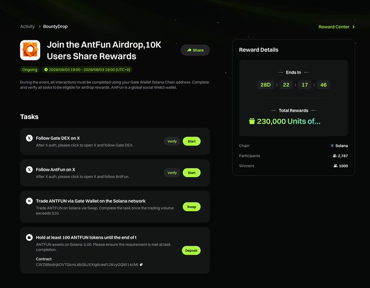This screenshot has height=288, width=370.
Task: Click the AntFun orange project logo
Action: pyautogui.click(x=30, y=50)
